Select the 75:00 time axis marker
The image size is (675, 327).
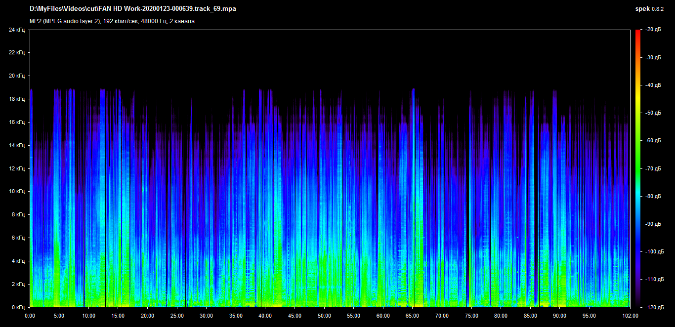[471, 316]
